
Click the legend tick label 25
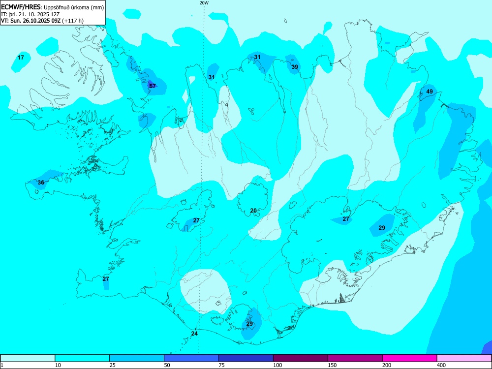(113, 365)
